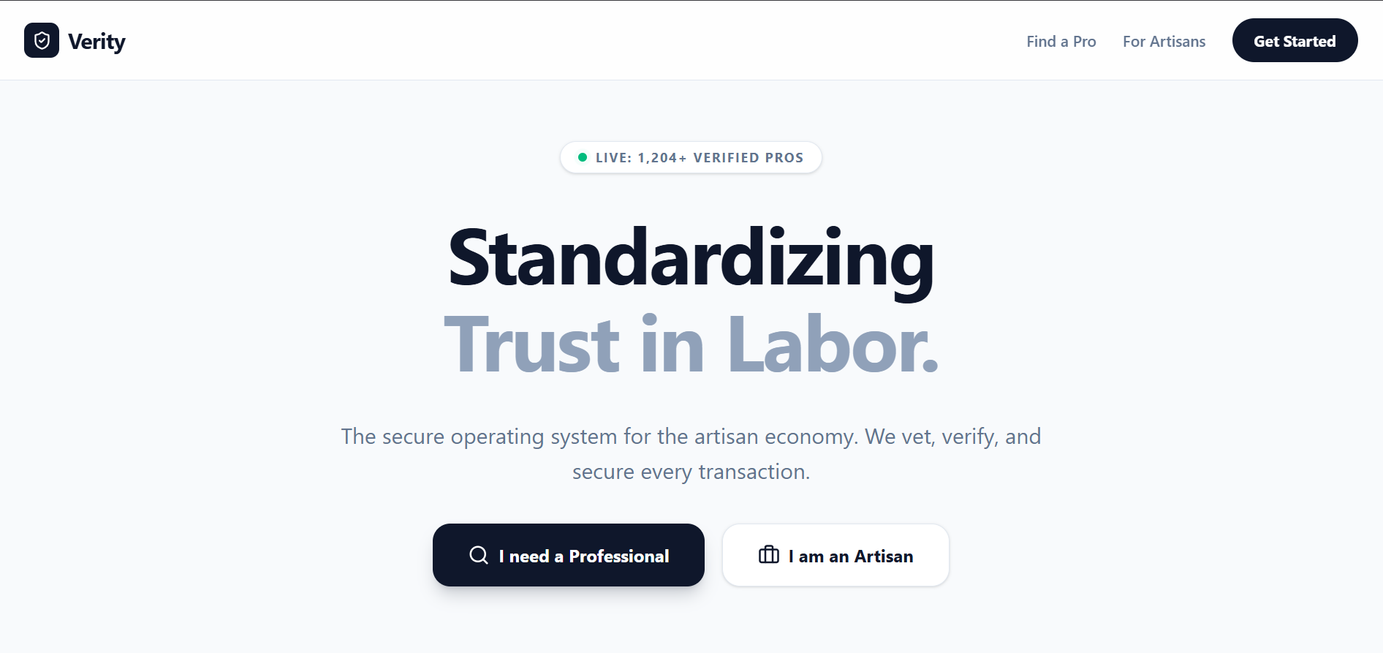
Task: Switch to the Find a Pro navigation item
Action: tap(1061, 41)
